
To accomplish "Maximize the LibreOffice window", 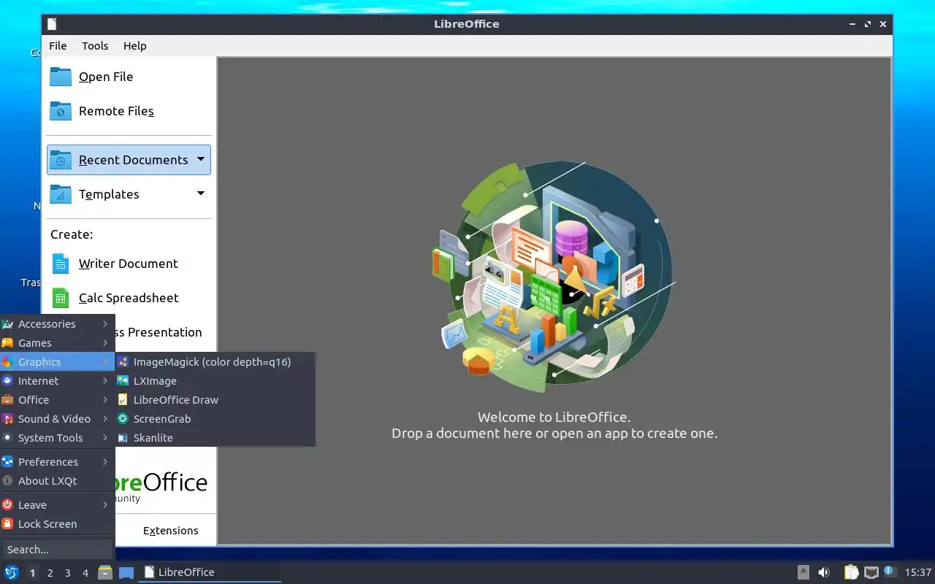I will [868, 24].
